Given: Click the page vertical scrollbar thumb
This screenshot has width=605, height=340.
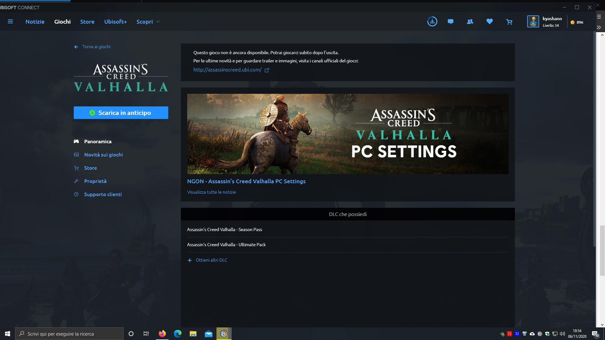Looking at the screenshot, I should (x=602, y=251).
